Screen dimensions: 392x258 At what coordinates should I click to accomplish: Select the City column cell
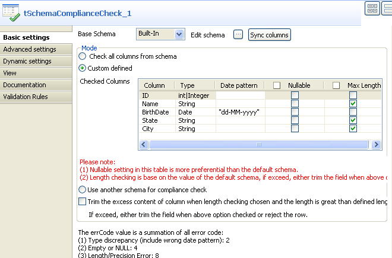157,129
